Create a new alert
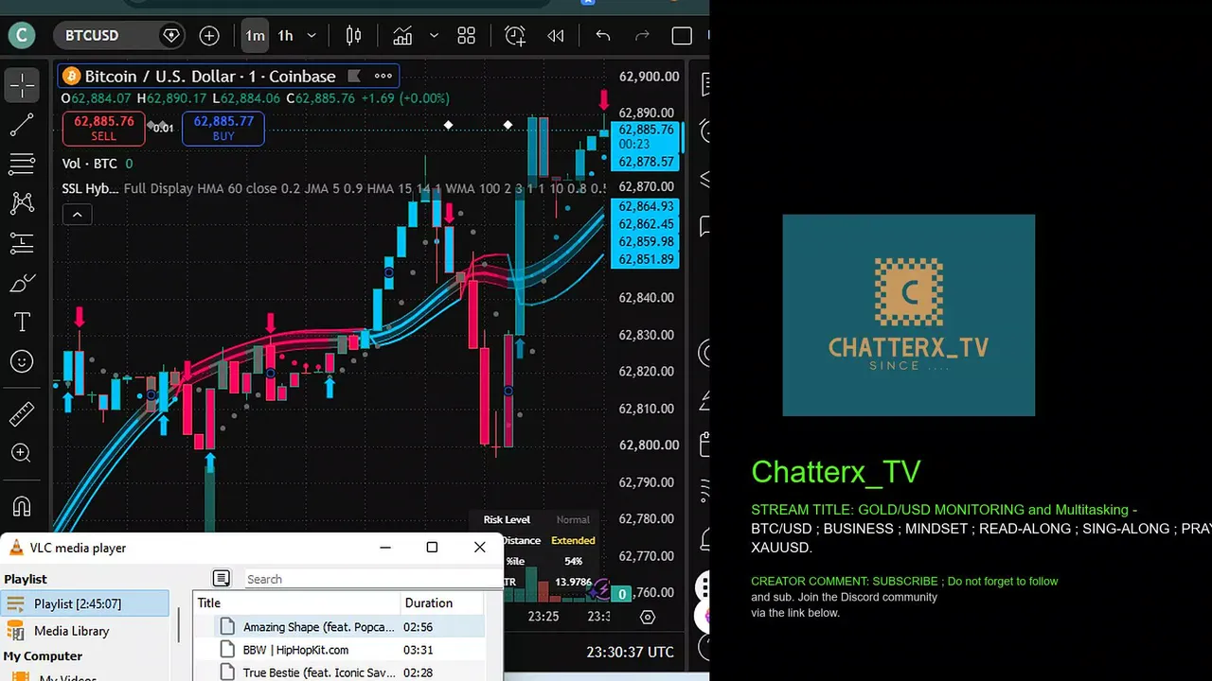The height and width of the screenshot is (681, 1212). 515,36
